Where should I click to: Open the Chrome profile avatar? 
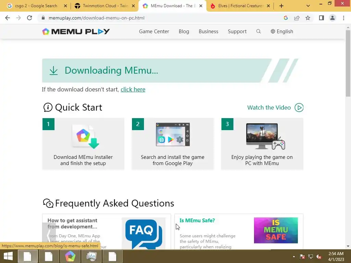(332, 18)
